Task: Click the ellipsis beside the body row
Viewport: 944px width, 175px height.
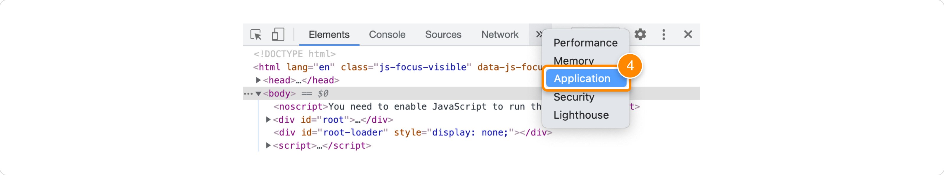Action: coord(248,94)
